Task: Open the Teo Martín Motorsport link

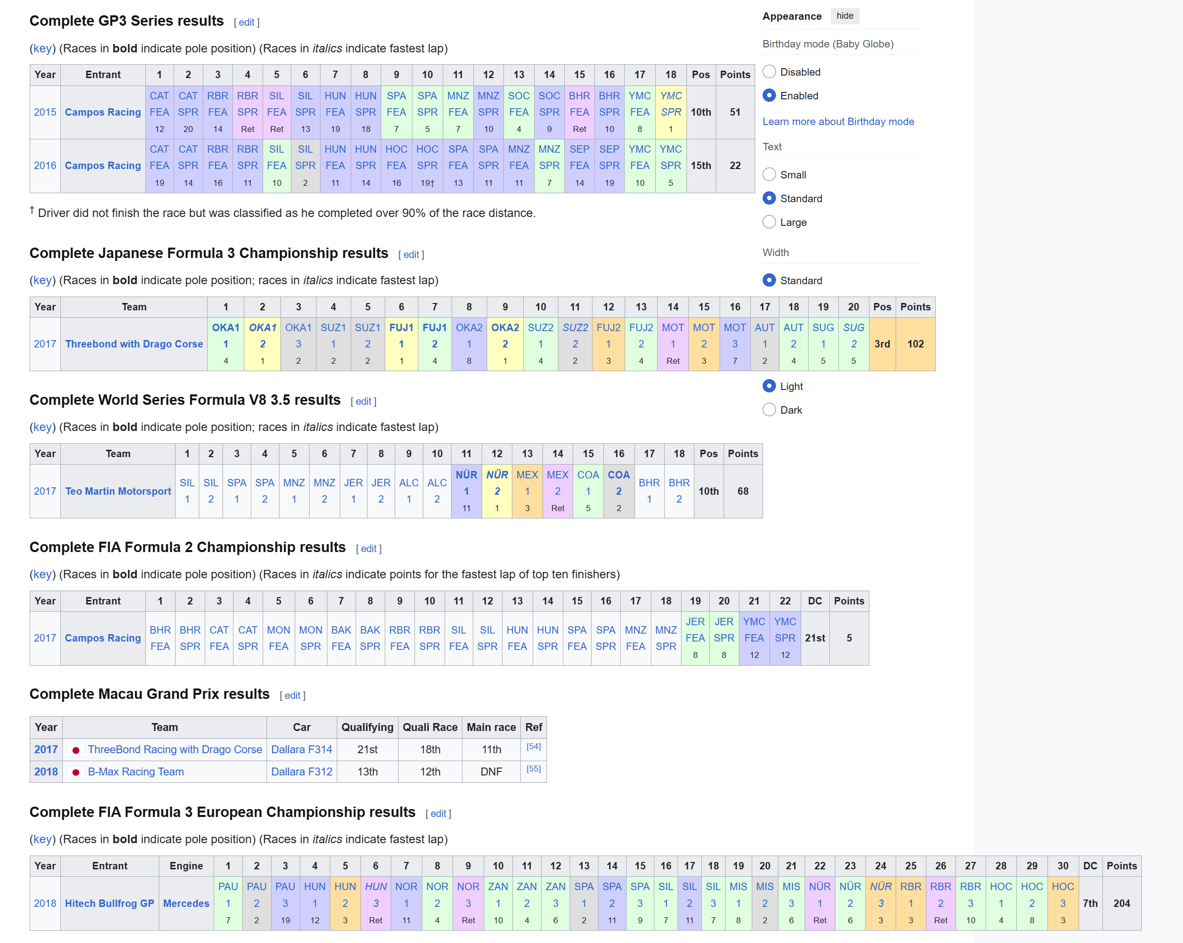Action: click(x=118, y=491)
